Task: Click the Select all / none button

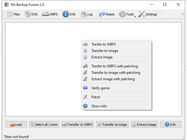Action: point(44,125)
